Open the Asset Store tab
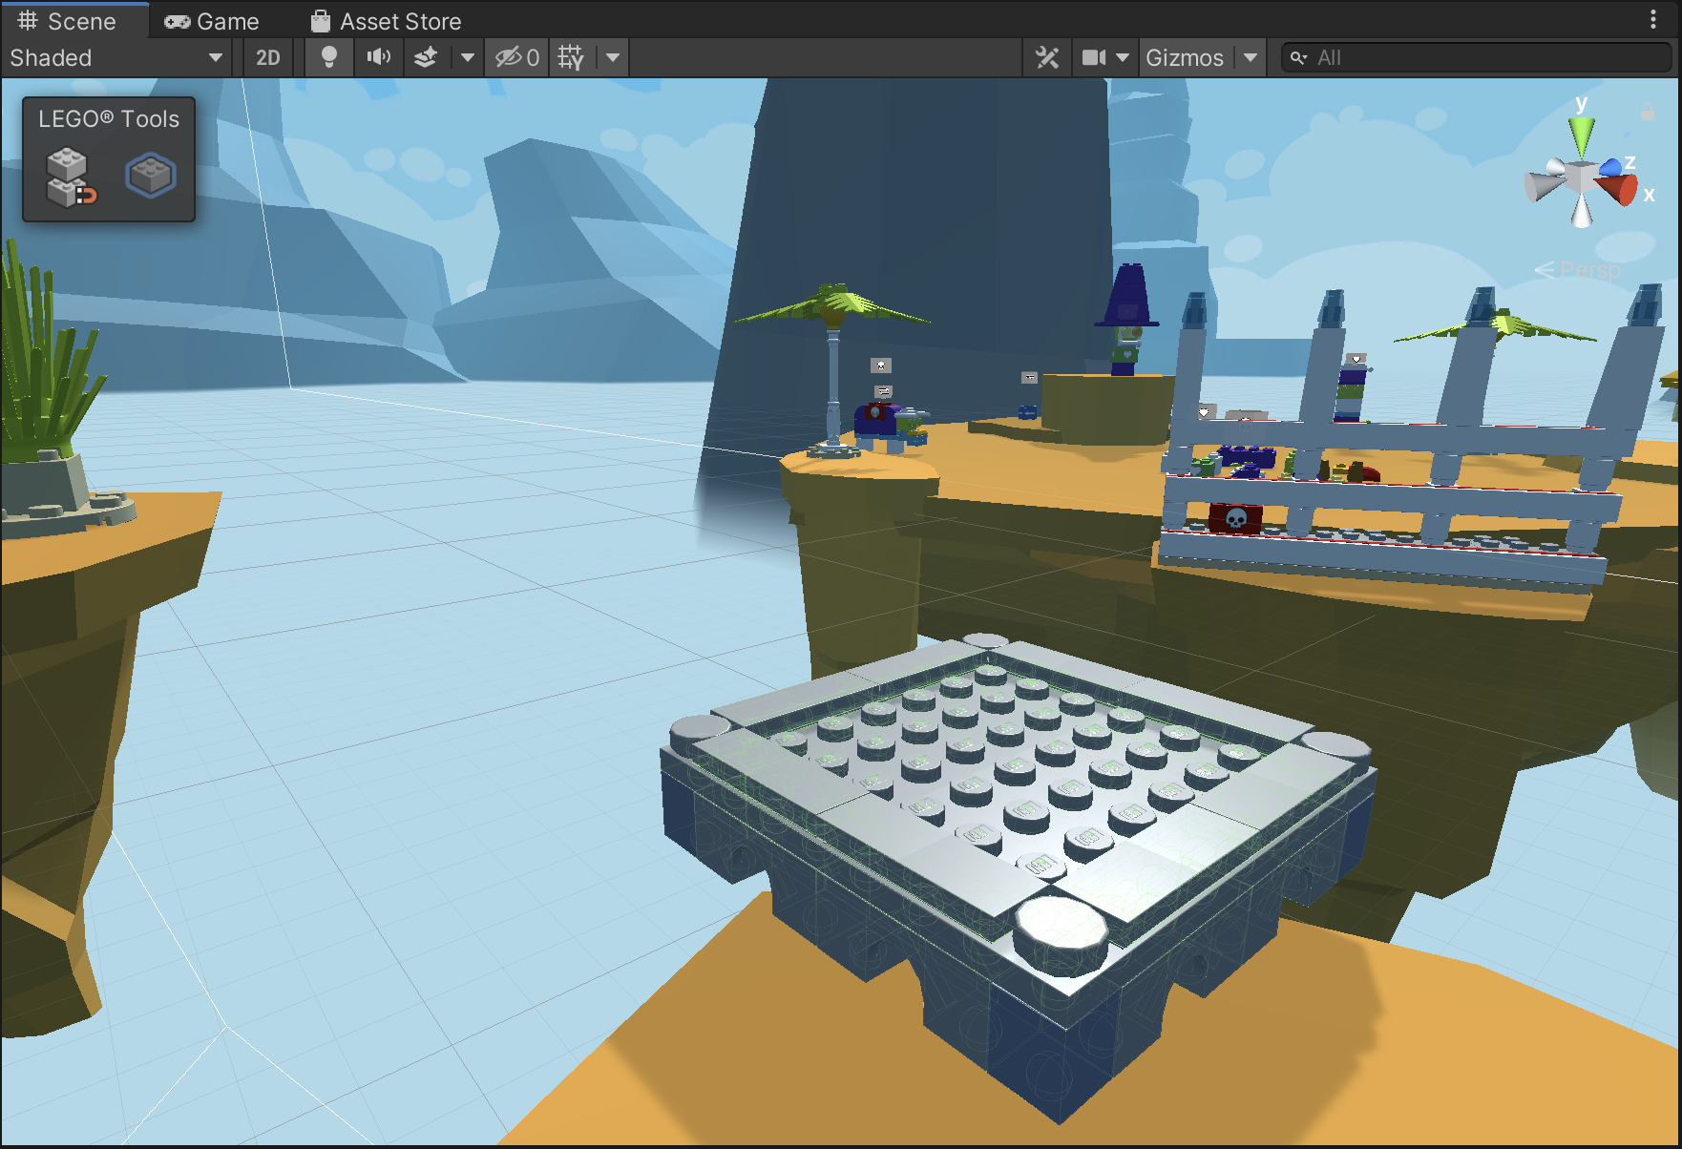 pyautogui.click(x=387, y=21)
